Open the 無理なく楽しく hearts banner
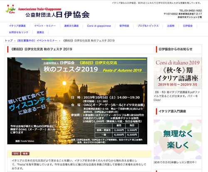208x172 pixels. (178, 139)
